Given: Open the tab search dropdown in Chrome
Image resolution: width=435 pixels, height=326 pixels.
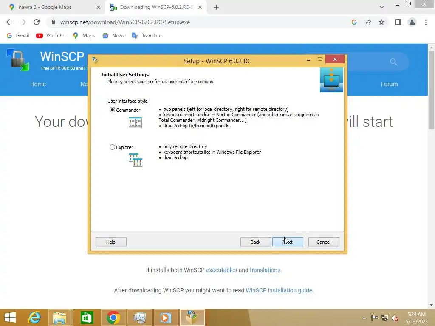Looking at the screenshot, I should pos(382,7).
